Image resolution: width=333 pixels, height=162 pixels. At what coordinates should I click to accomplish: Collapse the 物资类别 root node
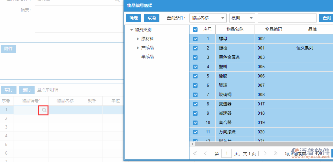[131, 30]
